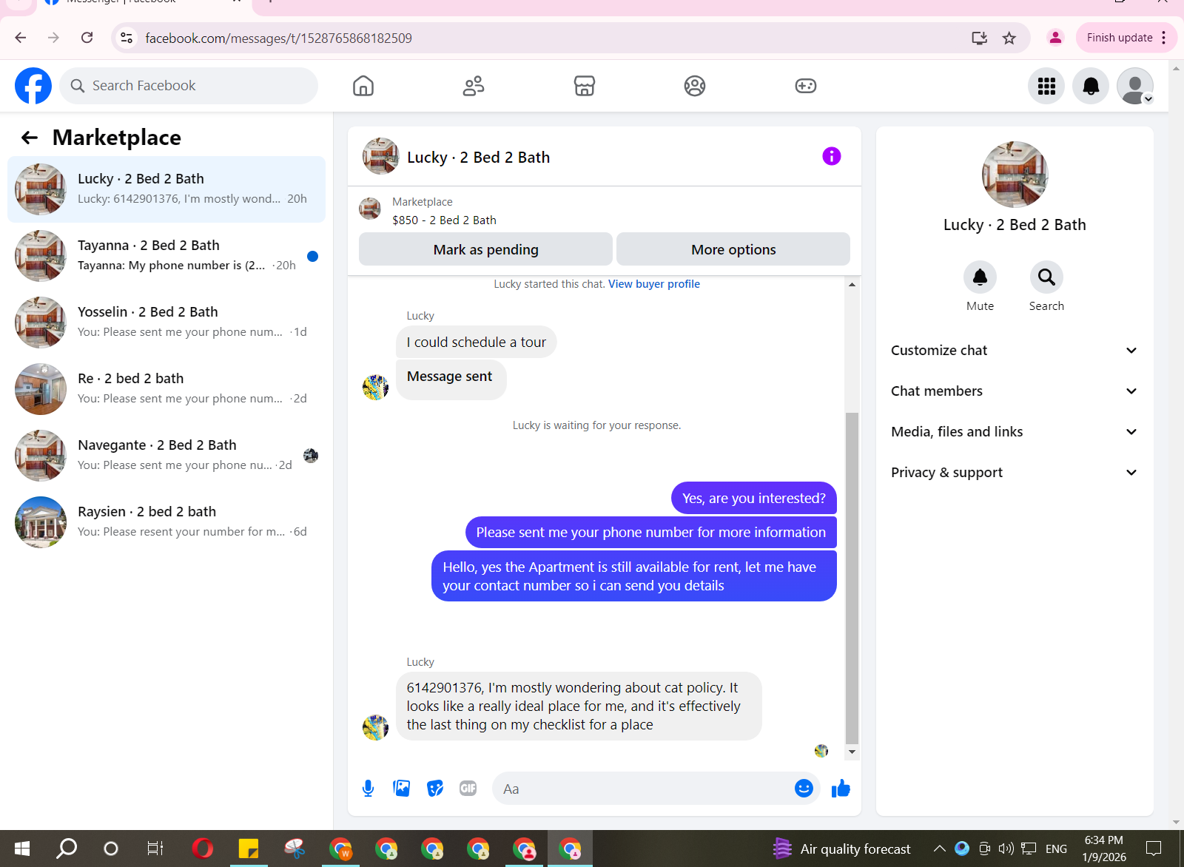The width and height of the screenshot is (1184, 867).
Task: Click the 'Yes, are you interested?' message
Action: coord(754,498)
